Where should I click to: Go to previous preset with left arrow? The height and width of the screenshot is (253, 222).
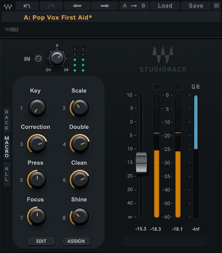pyautogui.click(x=77, y=6)
